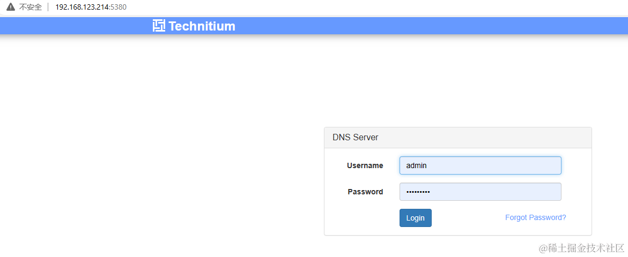This screenshot has height=257, width=628.
Task: Click the Technitium brand name text
Action: (x=202, y=26)
